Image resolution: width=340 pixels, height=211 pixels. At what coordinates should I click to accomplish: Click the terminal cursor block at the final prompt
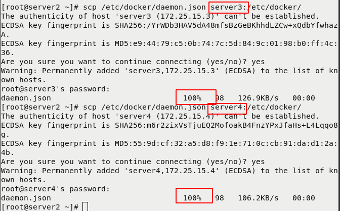pyautogui.click(x=86, y=206)
